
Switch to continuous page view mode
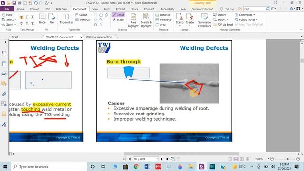(x=236, y=159)
